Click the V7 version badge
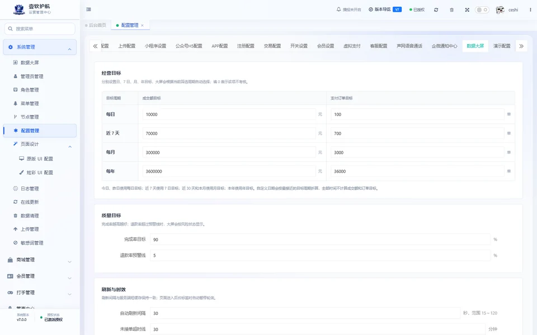The width and height of the screenshot is (537, 335). 397,9
